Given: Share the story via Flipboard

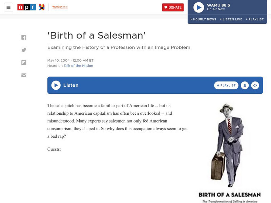Looking at the screenshot, I should pyautogui.click(x=24, y=63).
